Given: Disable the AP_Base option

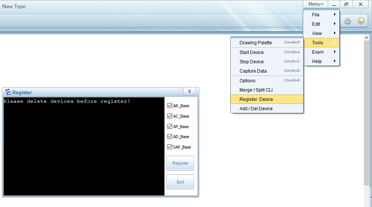Looking at the screenshot, I should (170, 127).
